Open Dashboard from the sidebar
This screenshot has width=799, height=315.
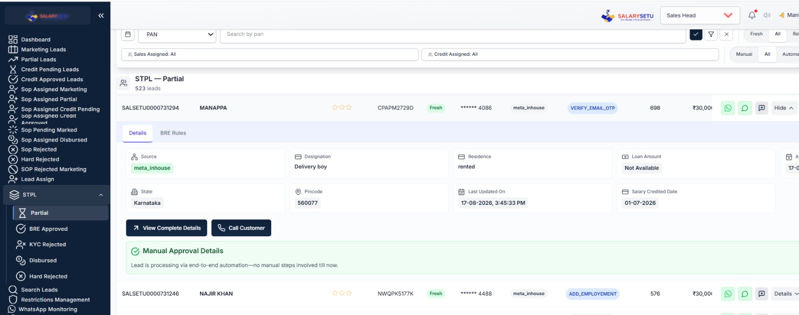click(35, 39)
